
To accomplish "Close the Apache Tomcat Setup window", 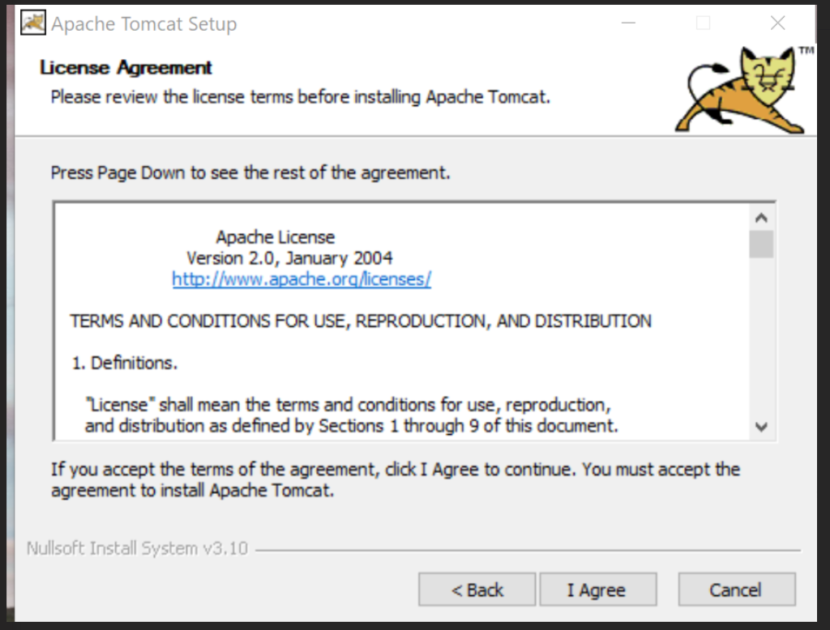I will pos(777,23).
